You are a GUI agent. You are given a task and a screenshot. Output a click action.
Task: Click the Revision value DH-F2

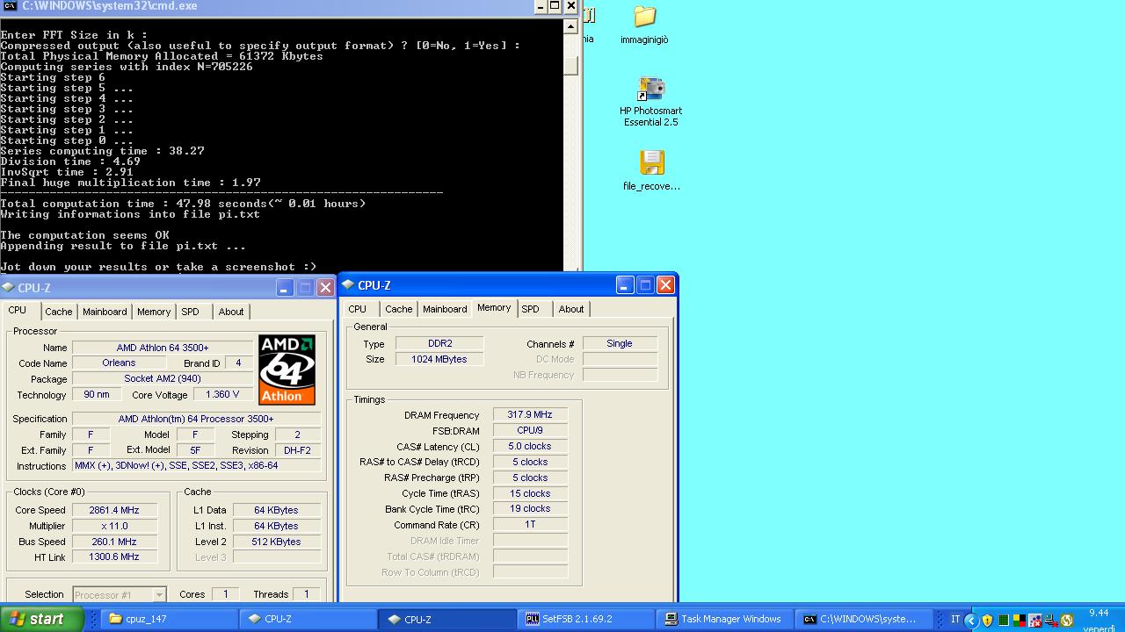tap(297, 450)
